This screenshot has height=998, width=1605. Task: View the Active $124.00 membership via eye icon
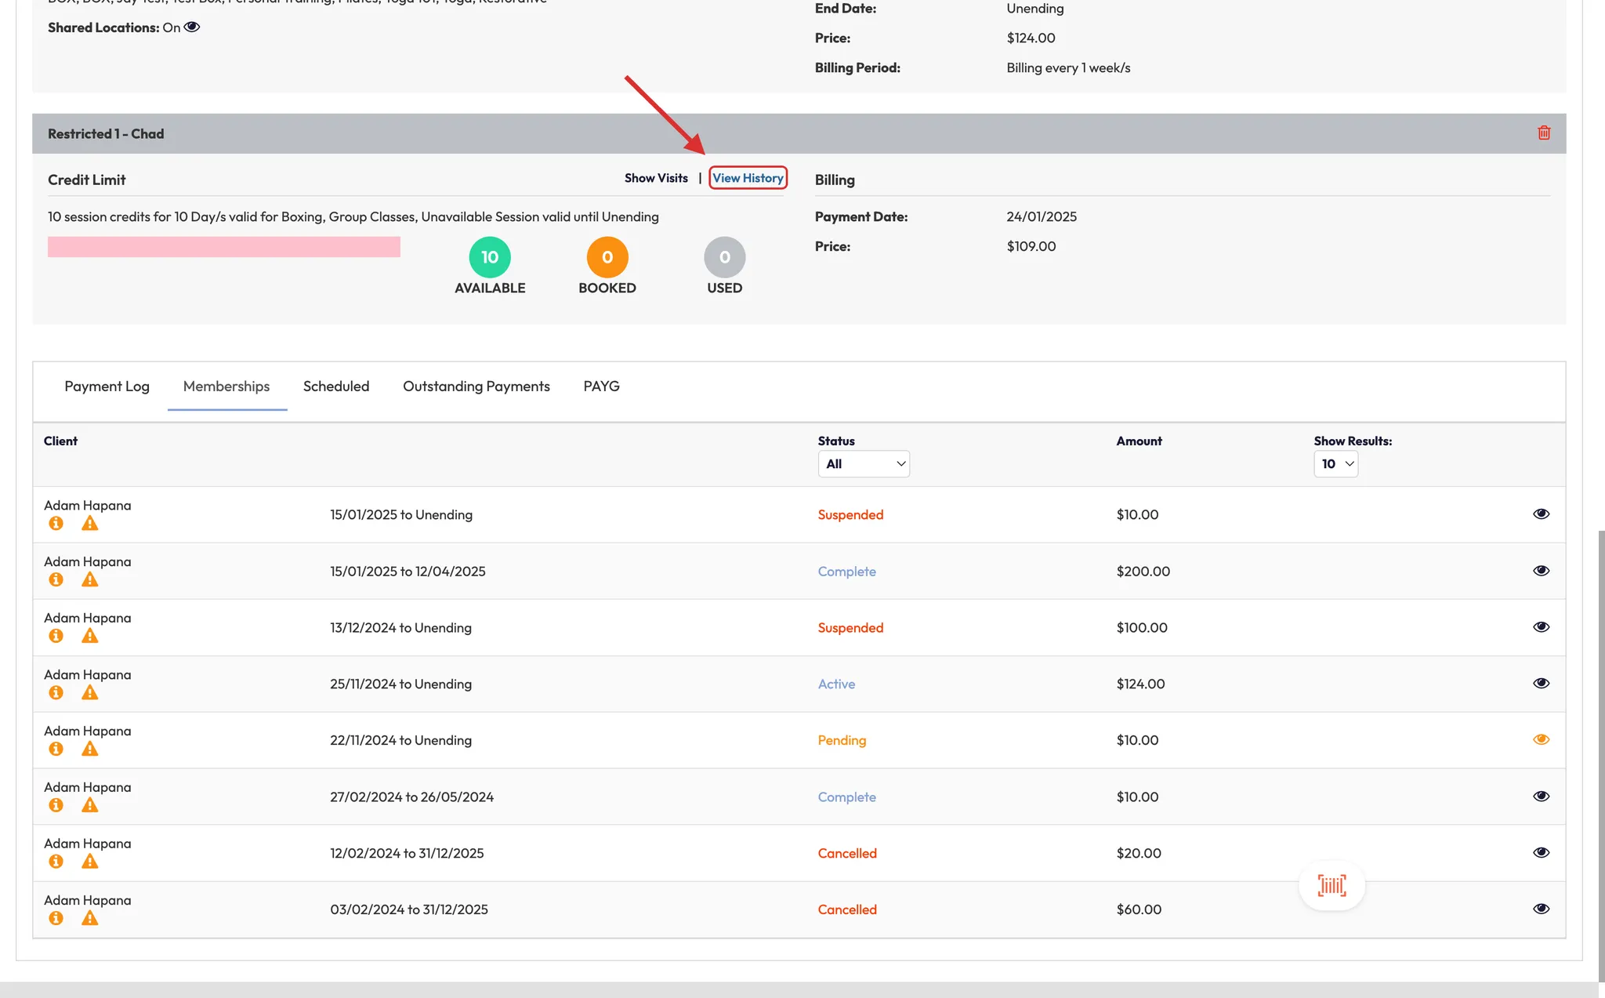1541,683
